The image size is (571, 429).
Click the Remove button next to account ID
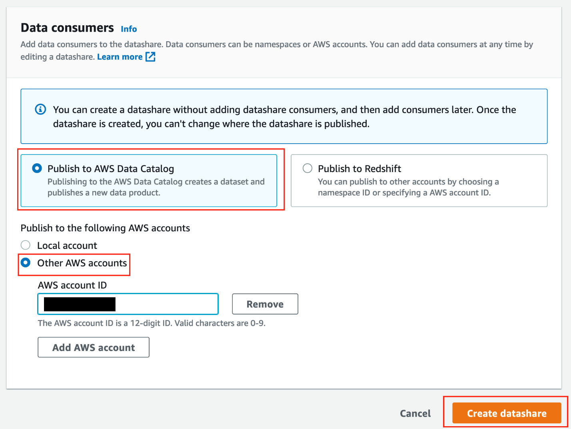pos(265,304)
